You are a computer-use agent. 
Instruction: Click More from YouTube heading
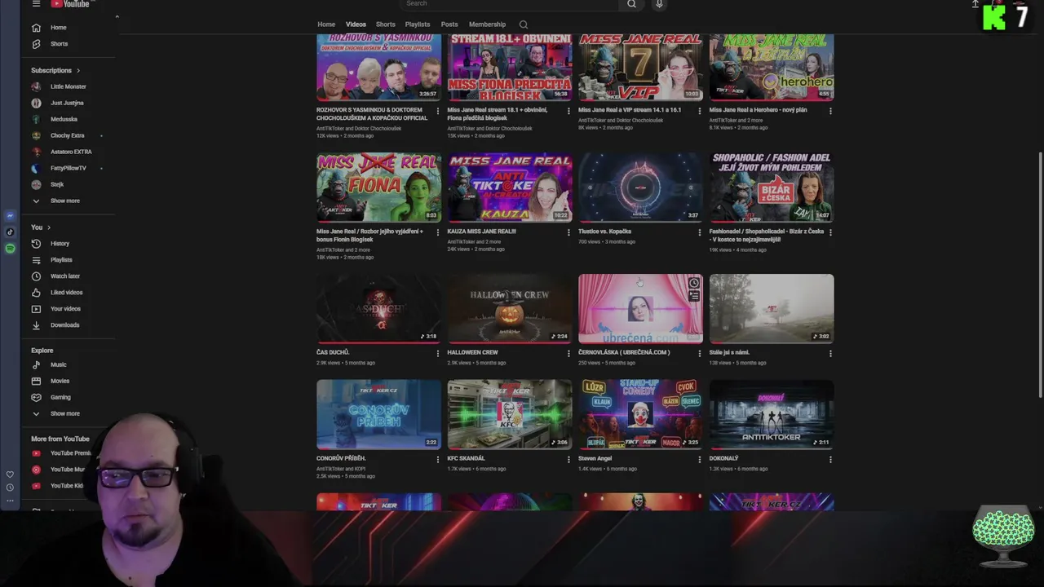[60, 439]
